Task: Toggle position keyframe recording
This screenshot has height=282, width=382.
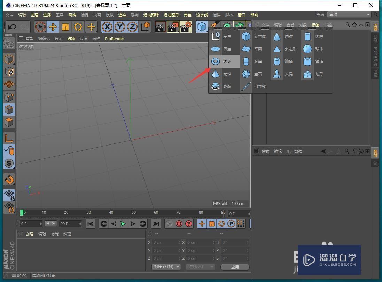Action: tap(202, 224)
